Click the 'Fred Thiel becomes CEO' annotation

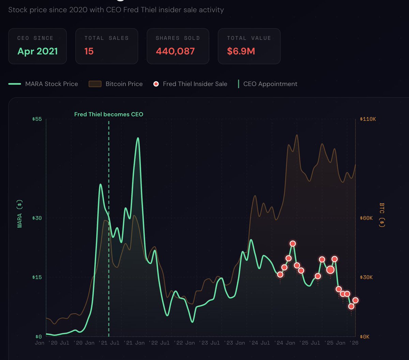tap(109, 115)
